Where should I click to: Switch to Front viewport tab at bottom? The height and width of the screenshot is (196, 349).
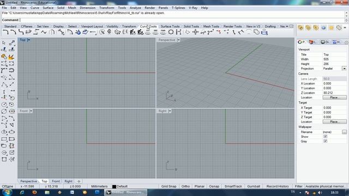click(x=56, y=181)
